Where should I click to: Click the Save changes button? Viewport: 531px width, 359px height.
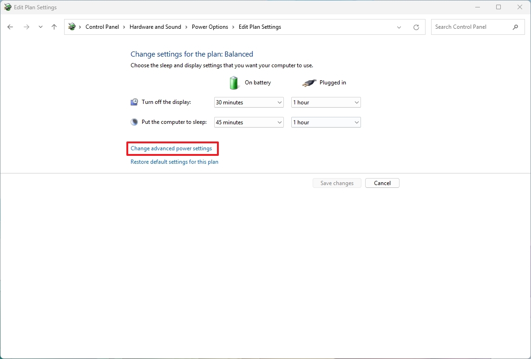[337, 183]
